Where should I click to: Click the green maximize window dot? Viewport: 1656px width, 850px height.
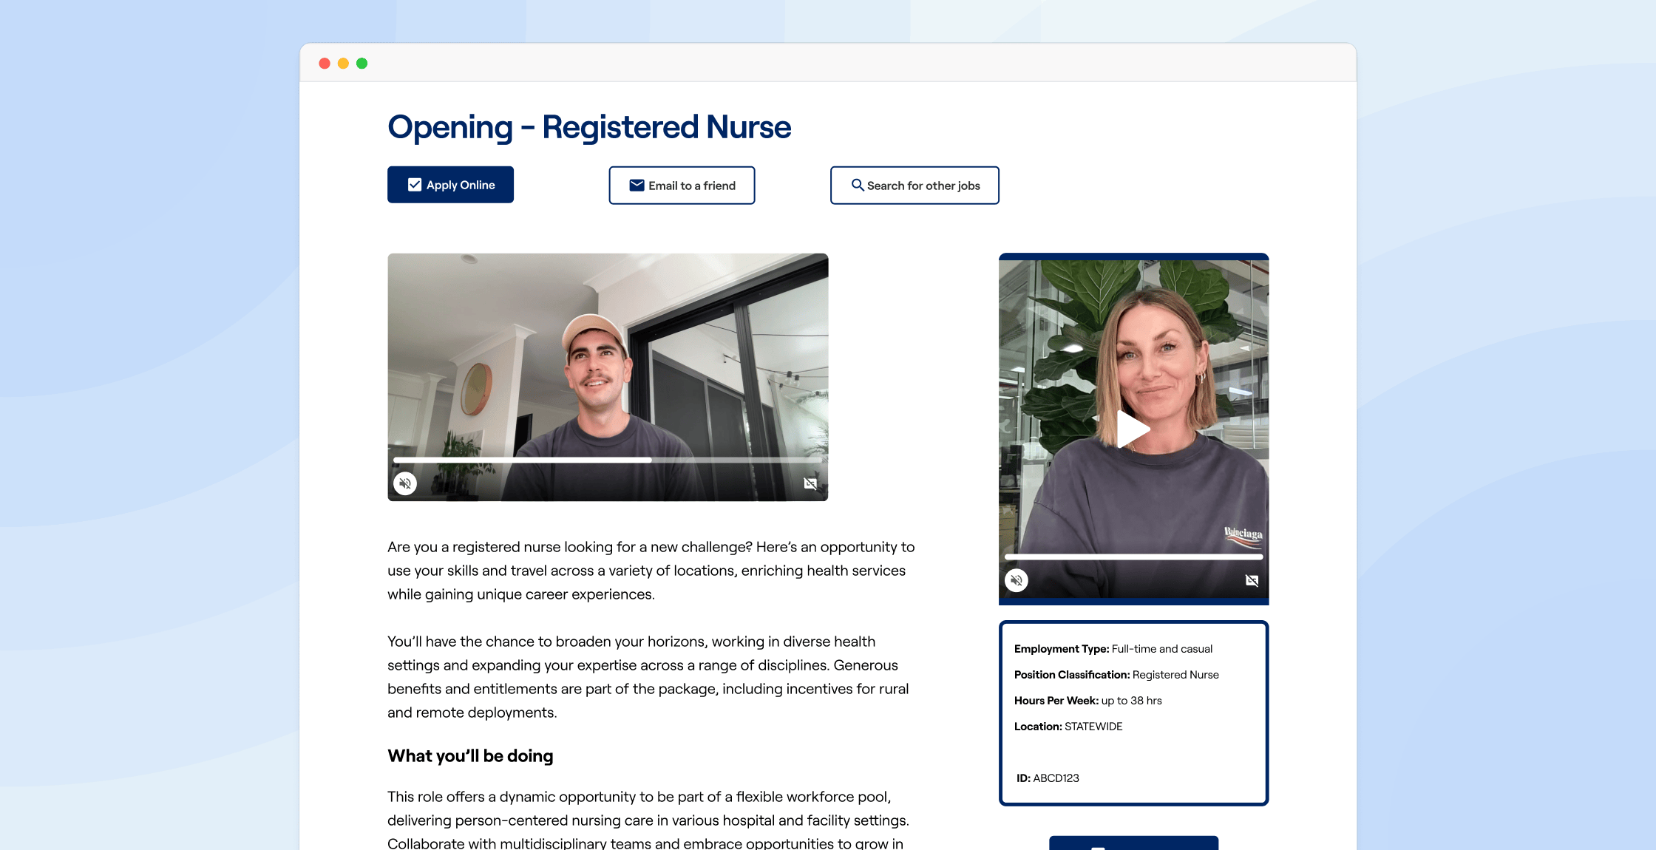[362, 64]
